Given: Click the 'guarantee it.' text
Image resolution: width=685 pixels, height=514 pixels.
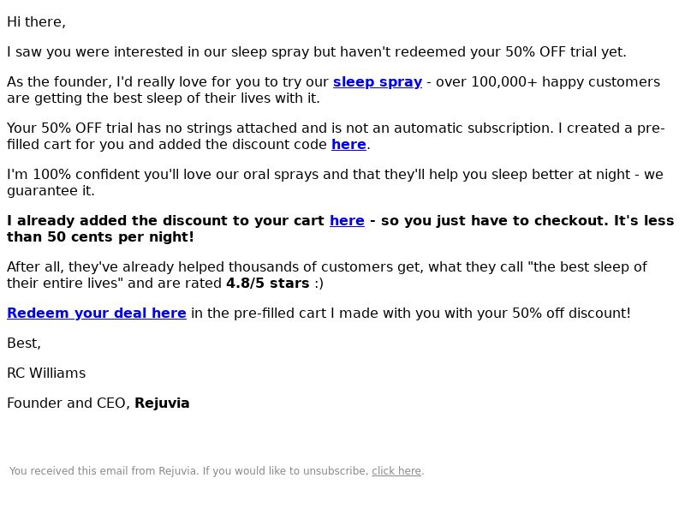Looking at the screenshot, I should click(x=51, y=190).
